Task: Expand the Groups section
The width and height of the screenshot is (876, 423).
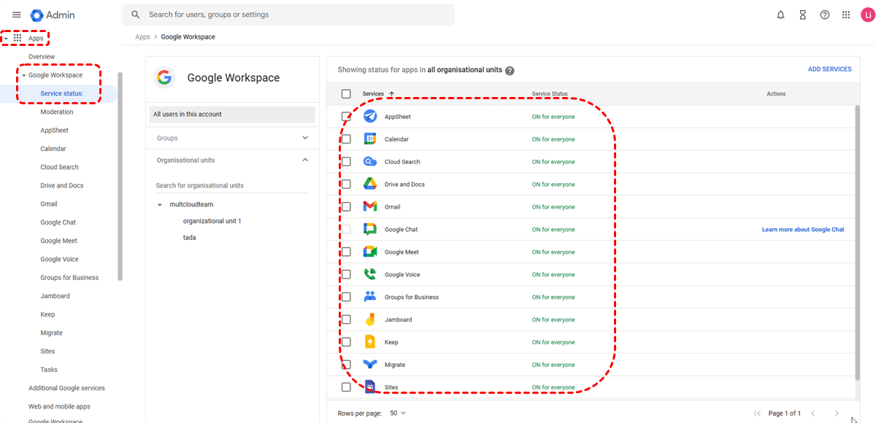Action: (305, 138)
